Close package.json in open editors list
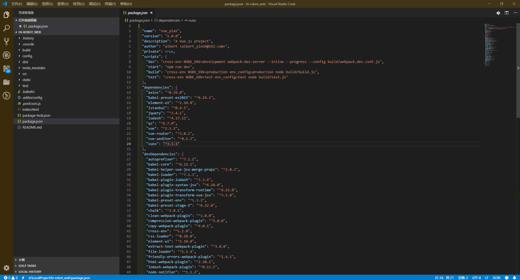This screenshot has height=280, width=520. [20, 26]
